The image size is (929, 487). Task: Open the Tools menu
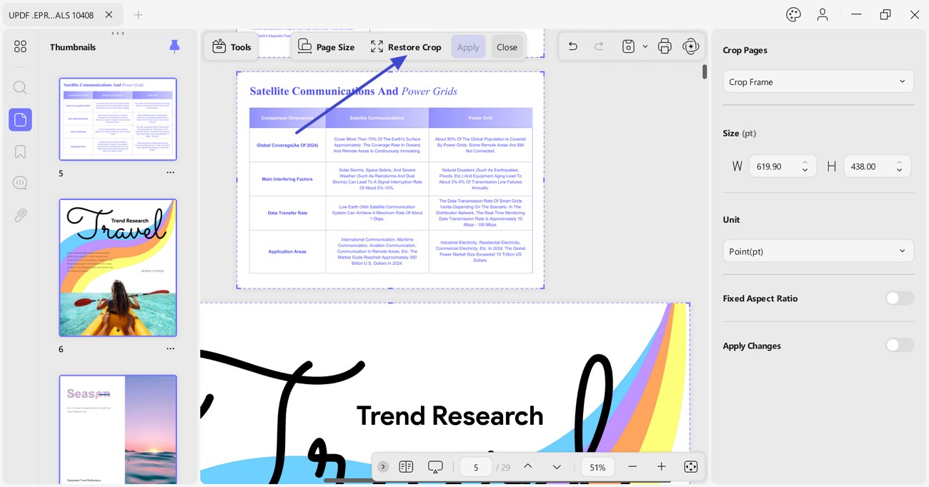pyautogui.click(x=232, y=46)
